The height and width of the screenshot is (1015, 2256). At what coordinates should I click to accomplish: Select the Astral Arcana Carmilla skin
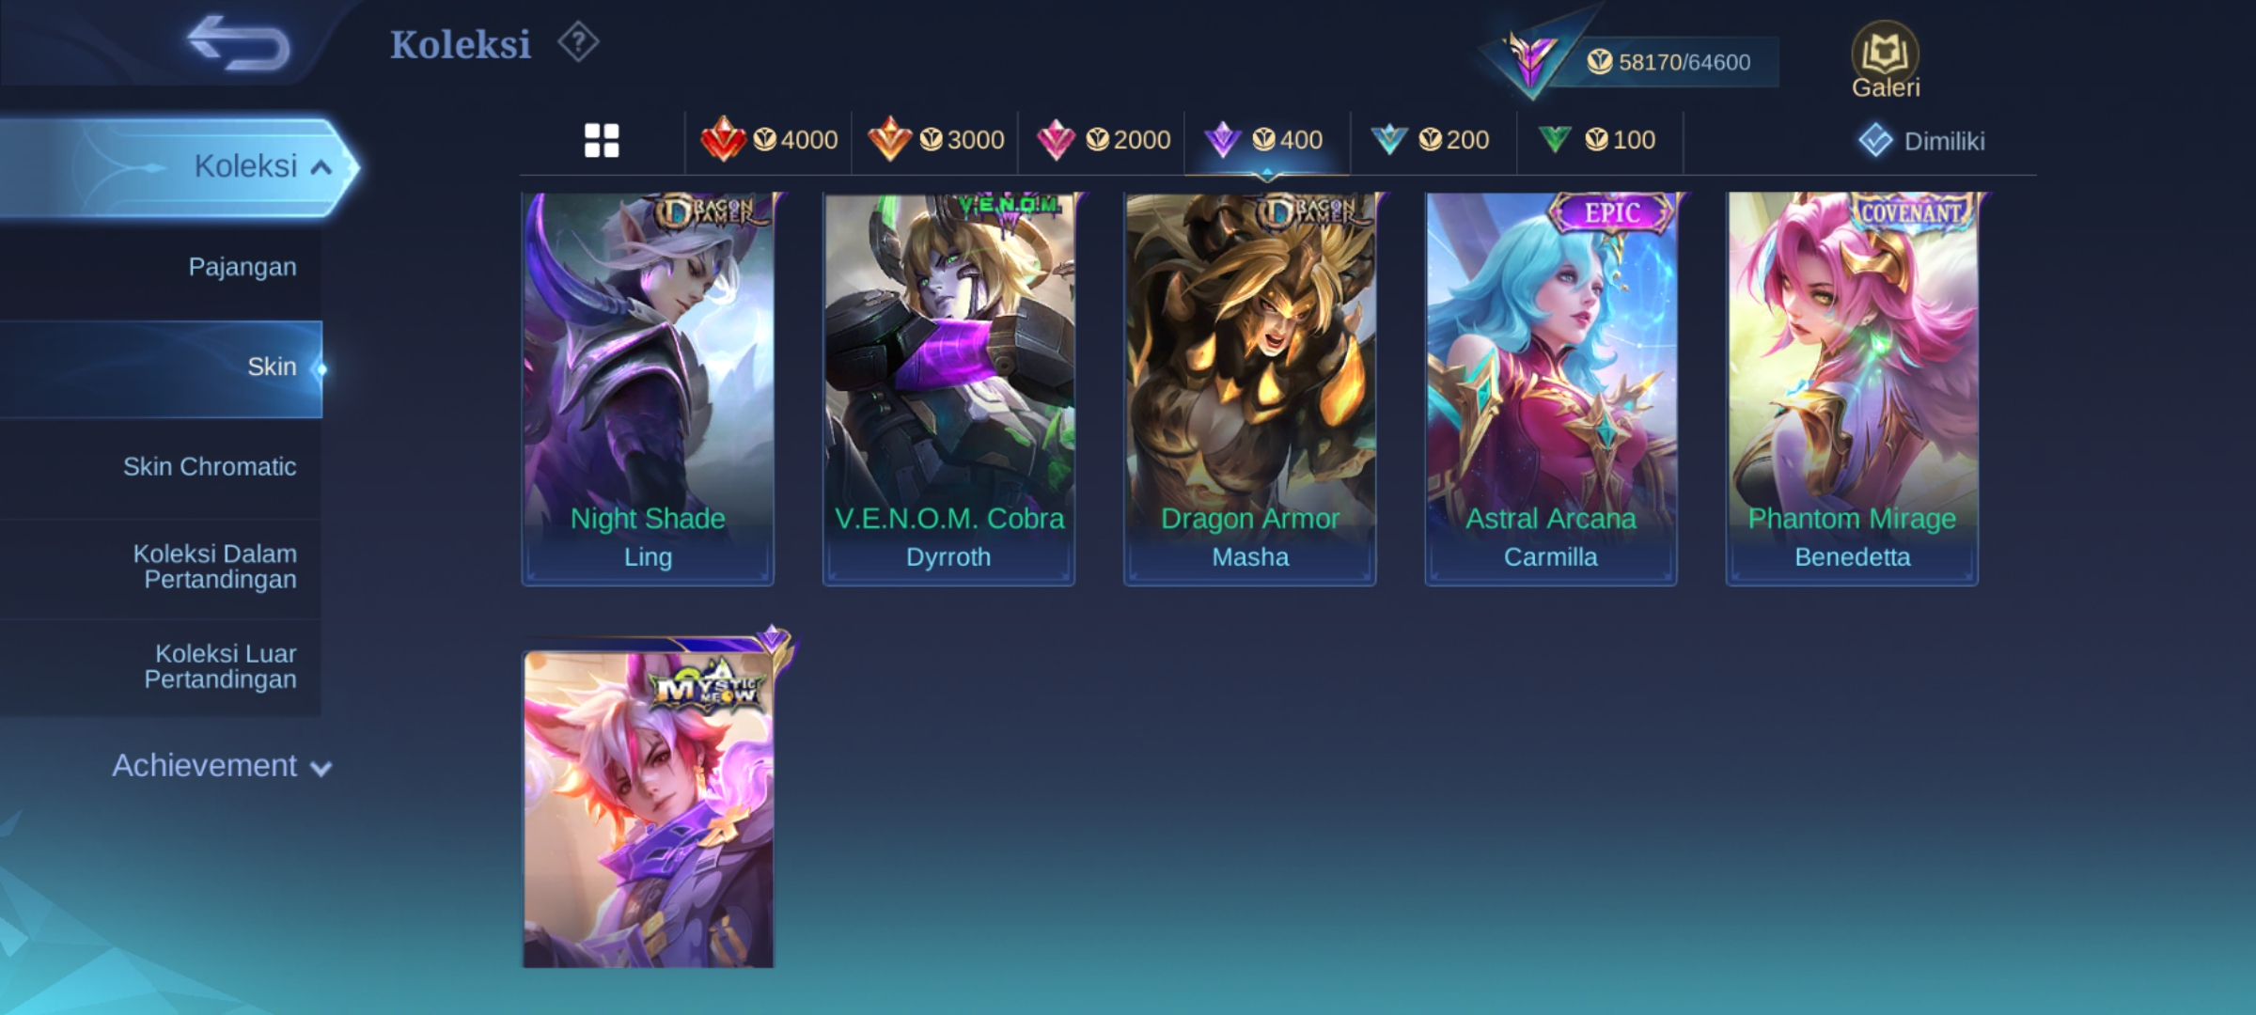coord(1550,388)
